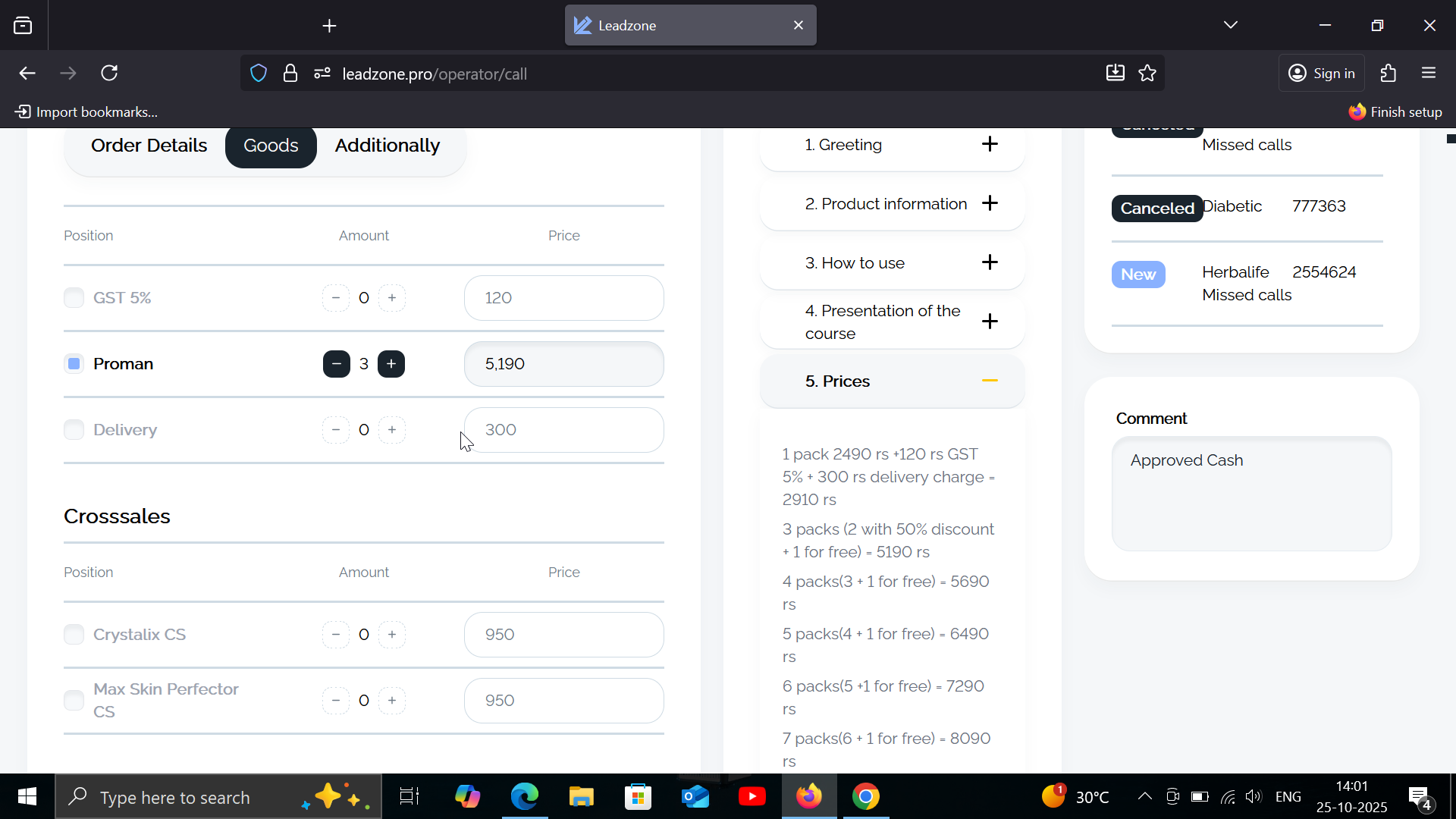The height and width of the screenshot is (819, 1456).
Task: Click the Comment text field
Action: [1251, 494]
